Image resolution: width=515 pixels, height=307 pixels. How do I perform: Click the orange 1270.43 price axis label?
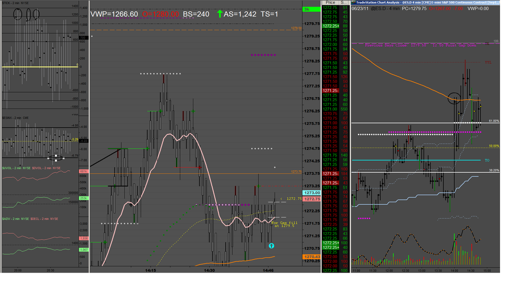click(x=312, y=257)
